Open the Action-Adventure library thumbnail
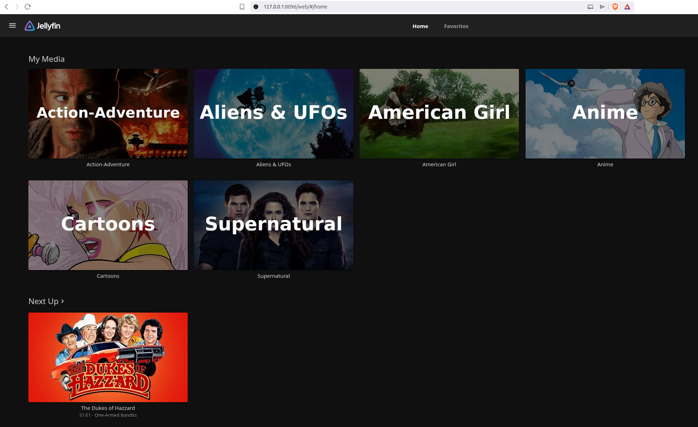 [108, 114]
